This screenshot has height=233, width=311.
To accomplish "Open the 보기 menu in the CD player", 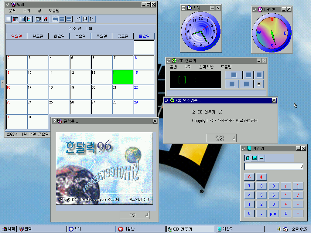I will click(188, 67).
